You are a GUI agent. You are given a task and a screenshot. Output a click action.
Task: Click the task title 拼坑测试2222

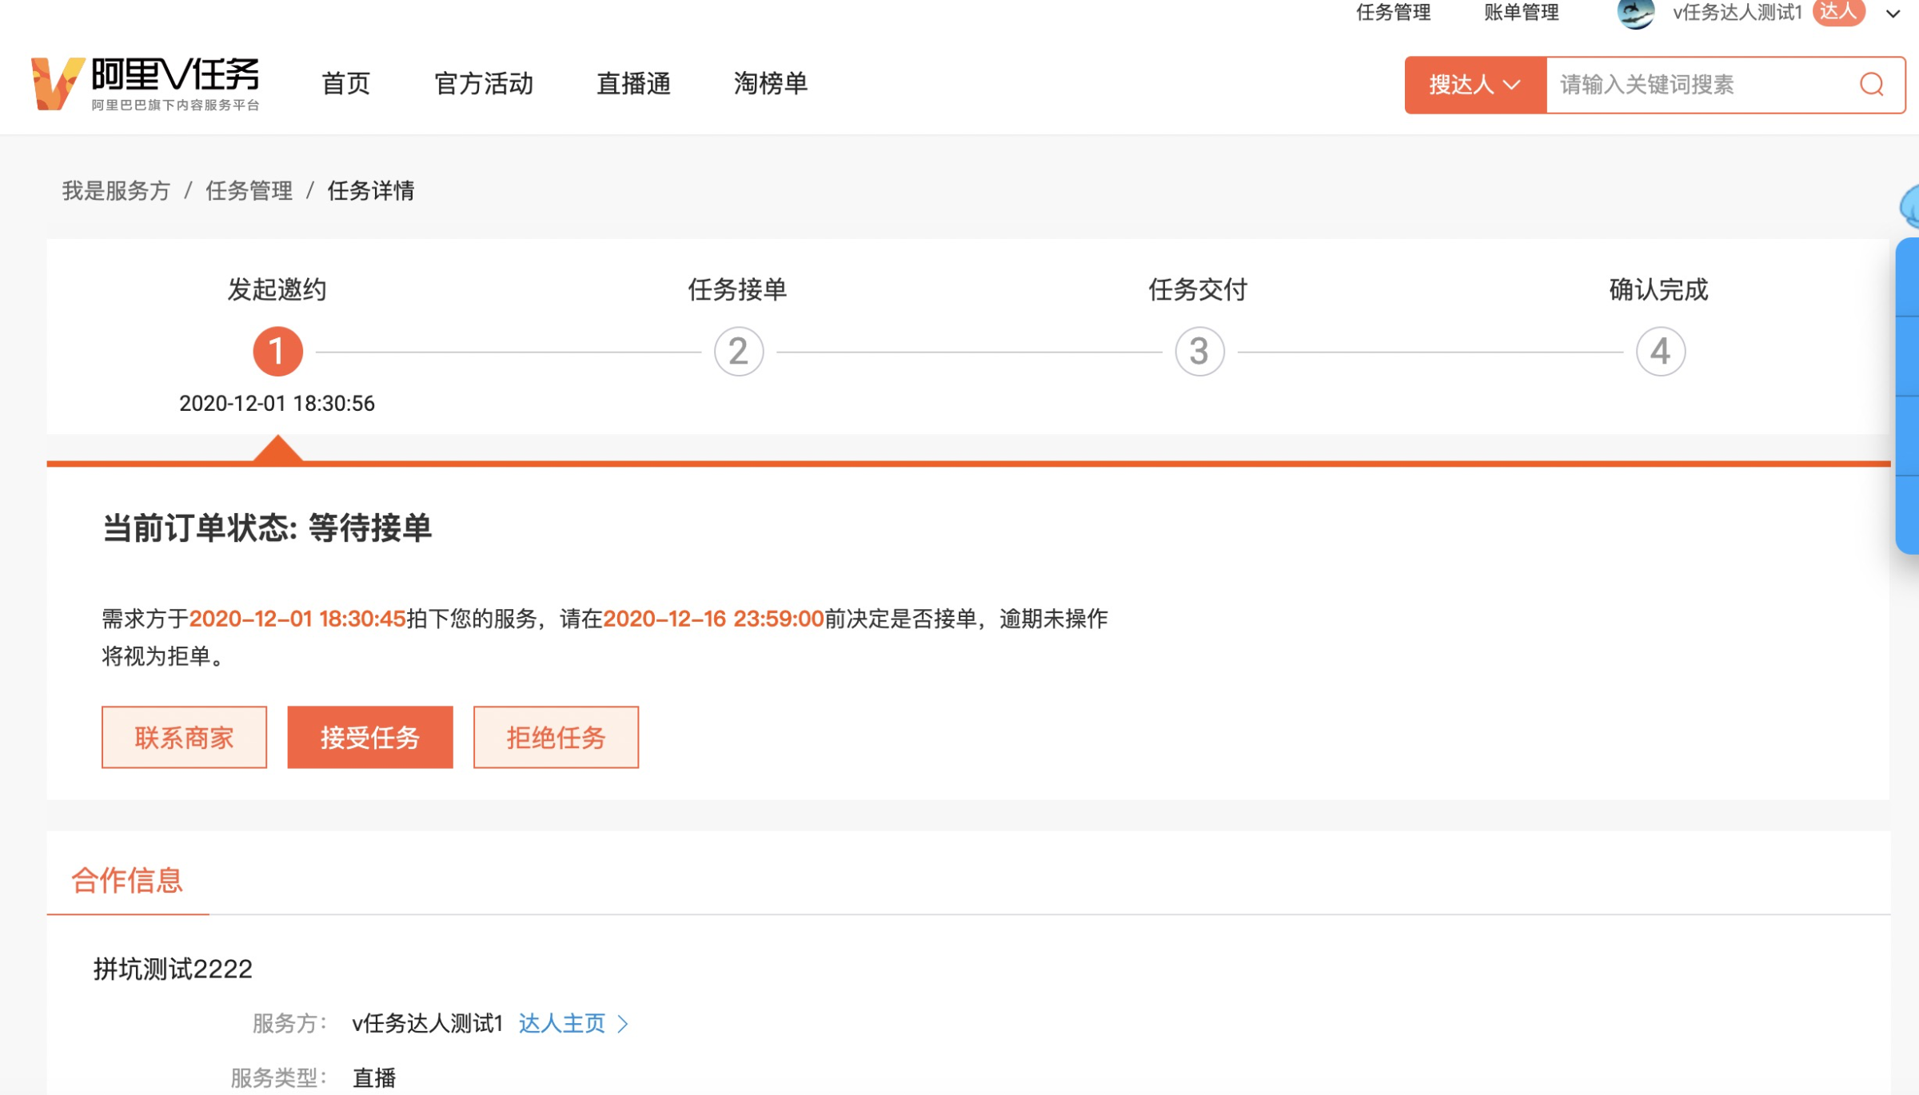(173, 969)
